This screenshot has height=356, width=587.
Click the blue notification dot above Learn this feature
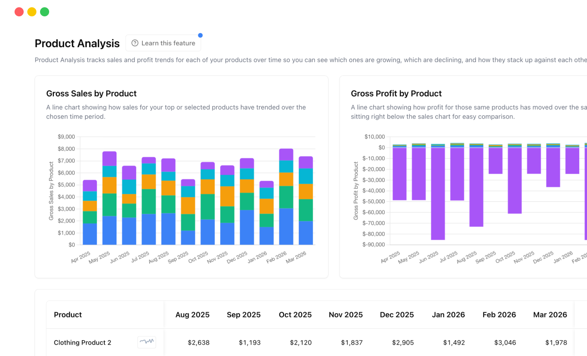pos(200,35)
